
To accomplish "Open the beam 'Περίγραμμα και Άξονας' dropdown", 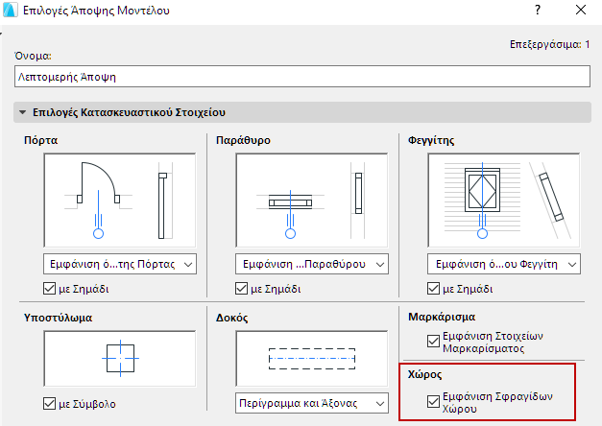I will click(312, 403).
